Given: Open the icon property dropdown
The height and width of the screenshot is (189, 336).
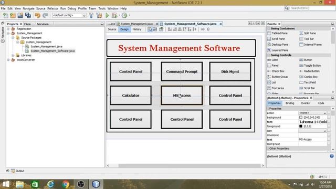Looking at the screenshot, I should click(325, 131).
